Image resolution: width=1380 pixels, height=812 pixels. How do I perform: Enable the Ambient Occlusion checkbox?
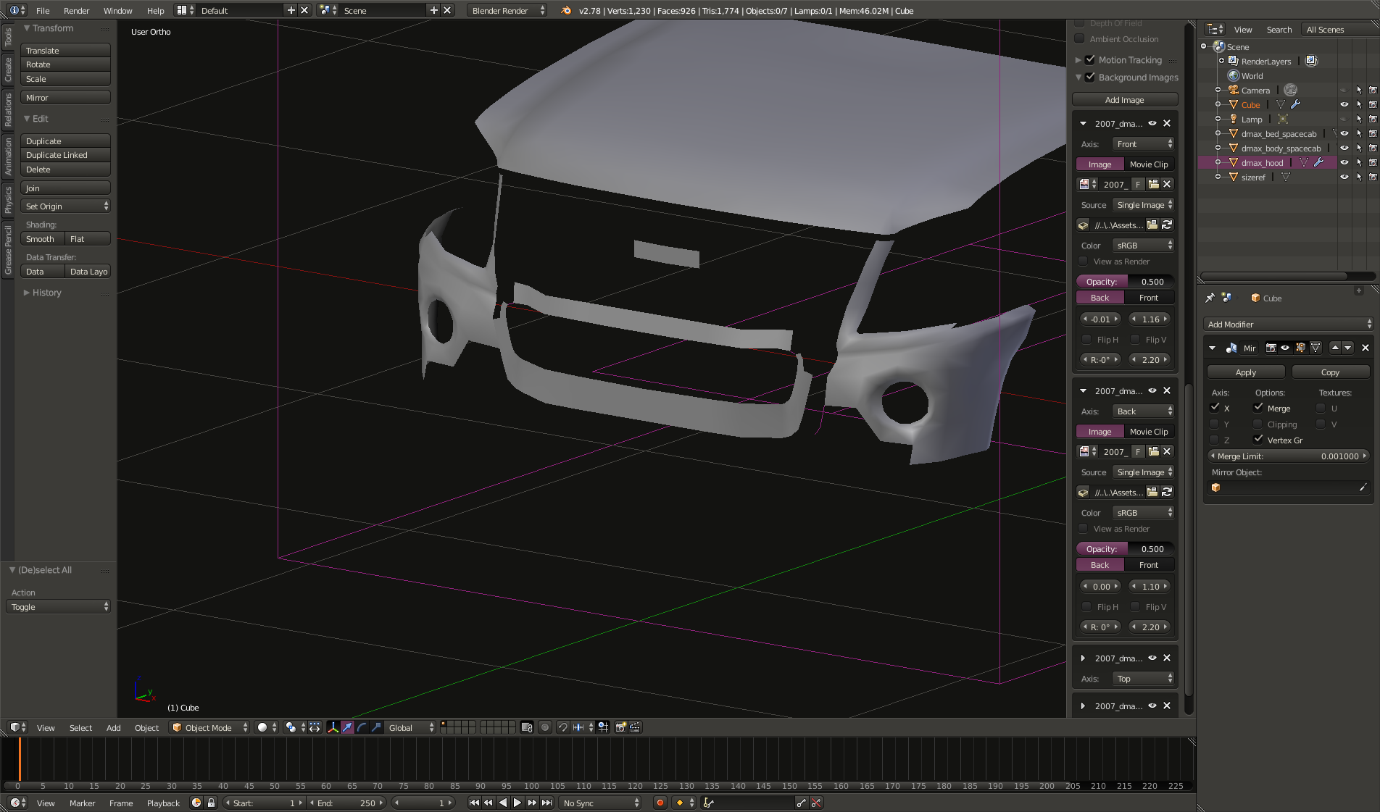(1080, 38)
